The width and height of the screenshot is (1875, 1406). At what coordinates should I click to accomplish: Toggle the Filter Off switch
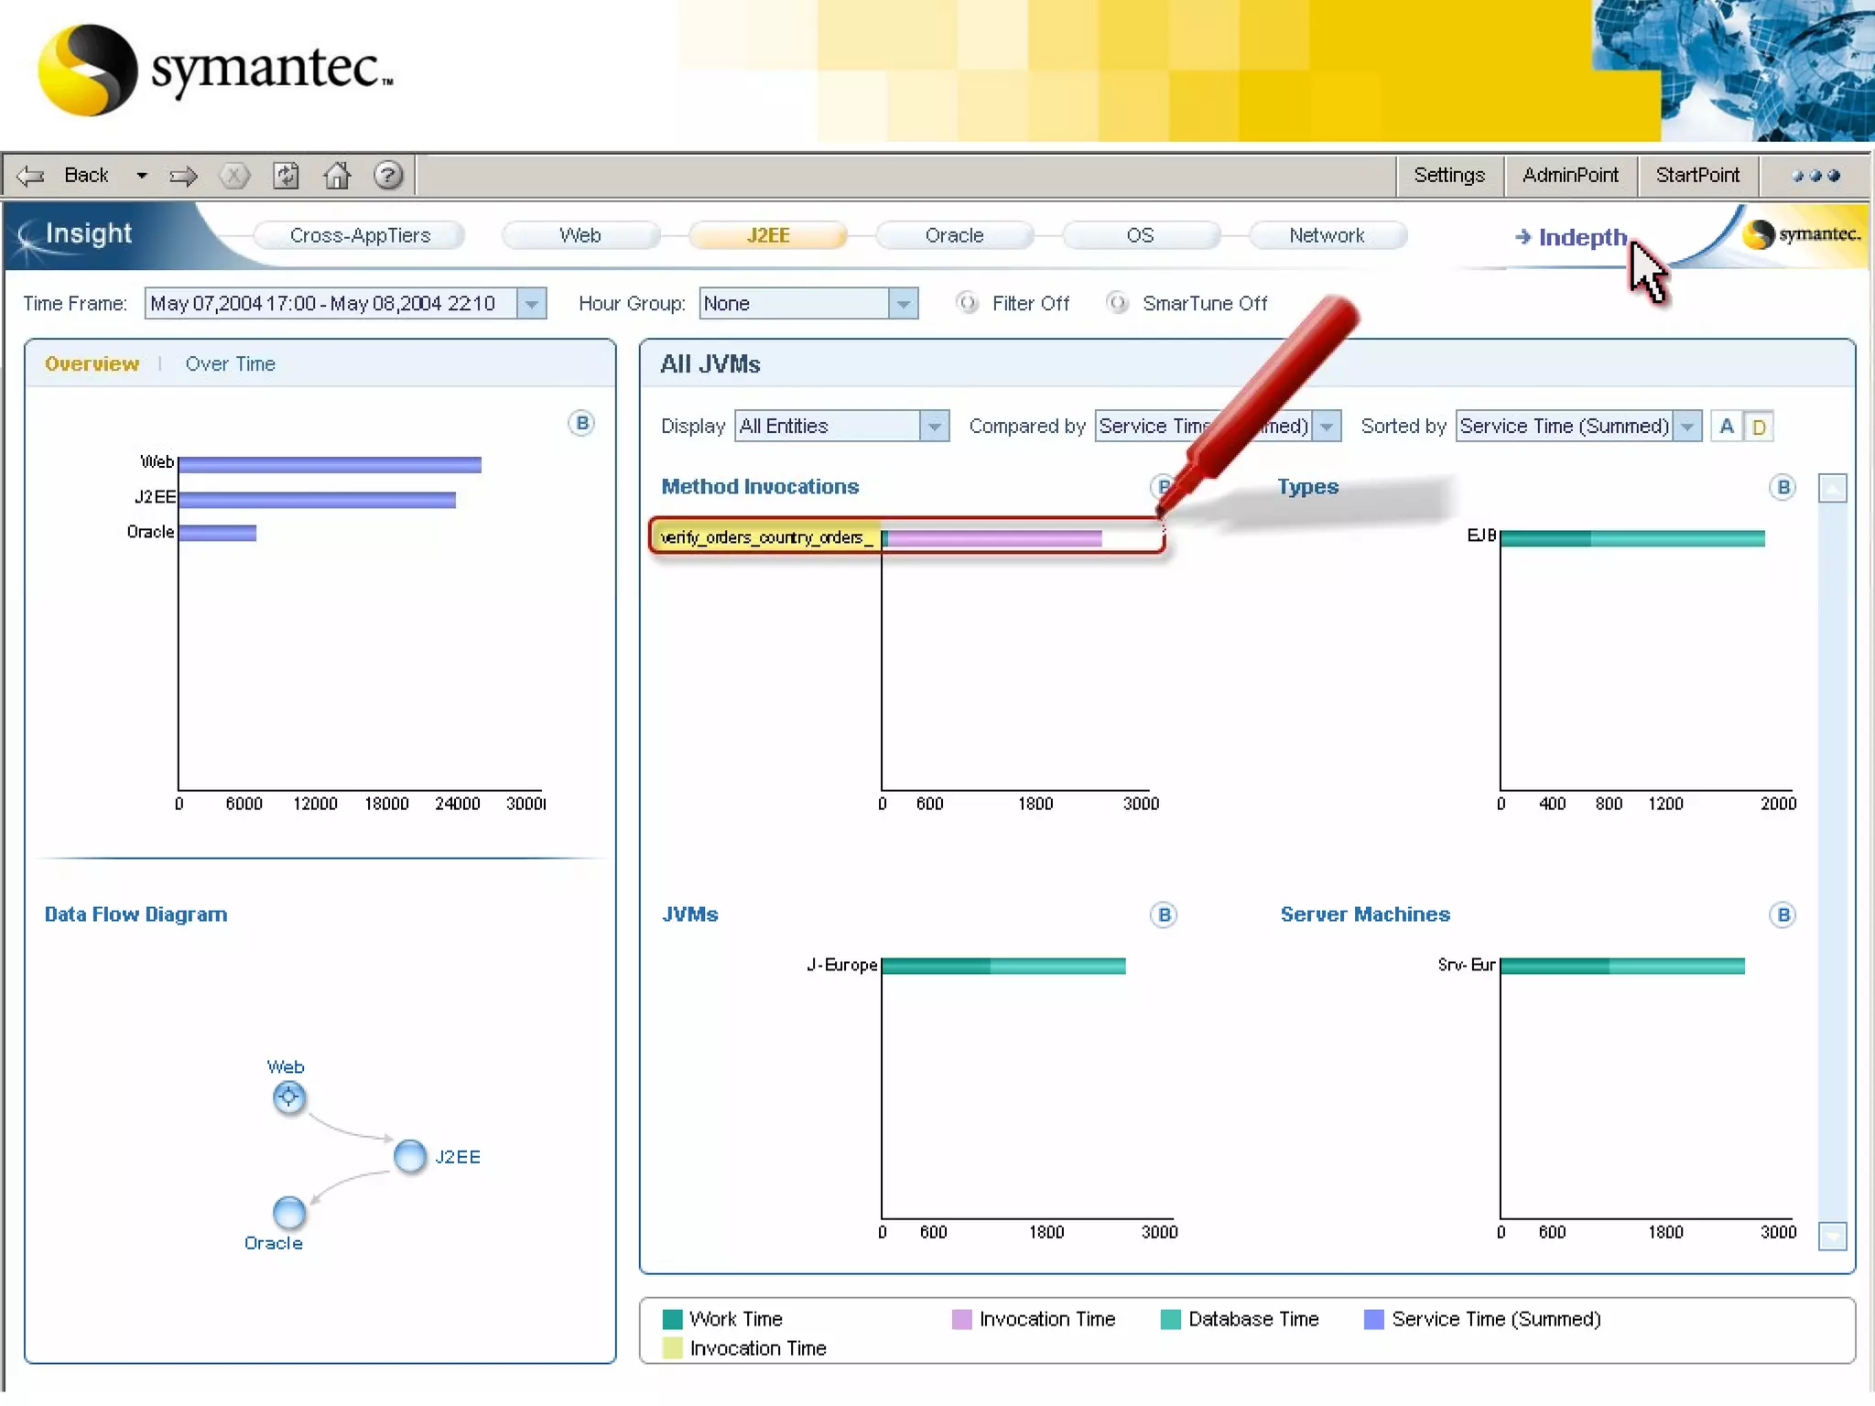pos(967,303)
